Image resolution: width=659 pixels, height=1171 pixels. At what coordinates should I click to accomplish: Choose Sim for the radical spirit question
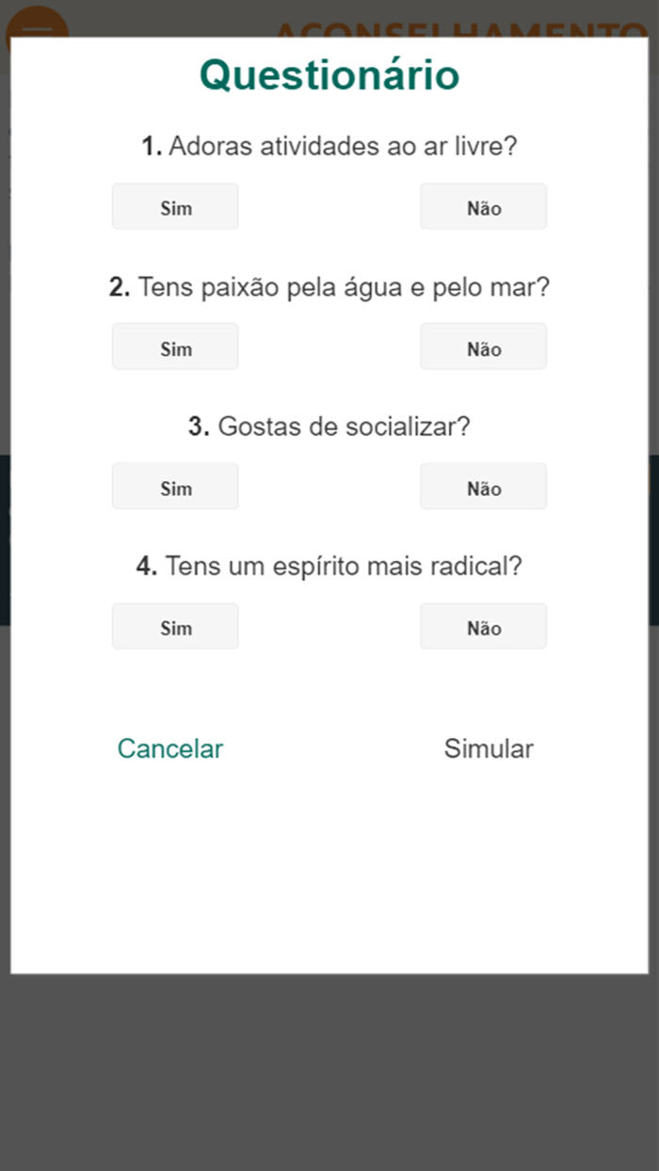pyautogui.click(x=174, y=626)
